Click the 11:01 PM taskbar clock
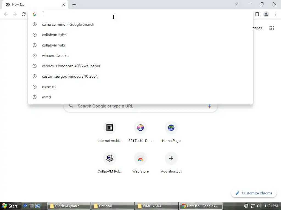Viewport: 281px width, 210px height. (271, 206)
